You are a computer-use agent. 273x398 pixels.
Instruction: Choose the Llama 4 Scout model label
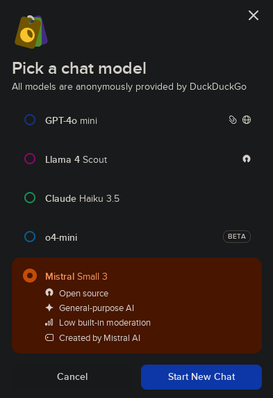(x=76, y=159)
